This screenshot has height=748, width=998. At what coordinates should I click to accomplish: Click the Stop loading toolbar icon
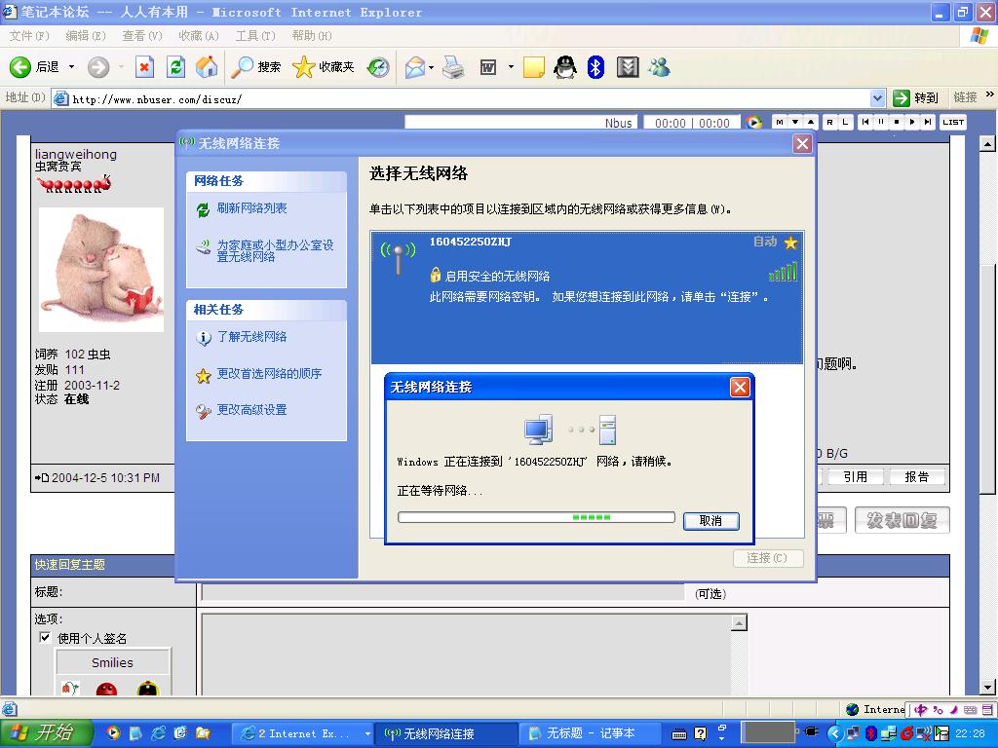144,66
